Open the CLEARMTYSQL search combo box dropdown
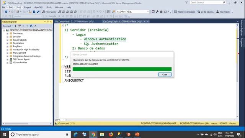 pos(148,12)
